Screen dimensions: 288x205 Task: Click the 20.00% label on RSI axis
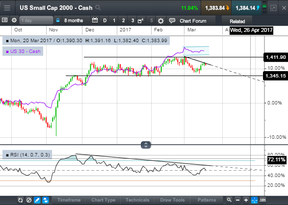276,185
